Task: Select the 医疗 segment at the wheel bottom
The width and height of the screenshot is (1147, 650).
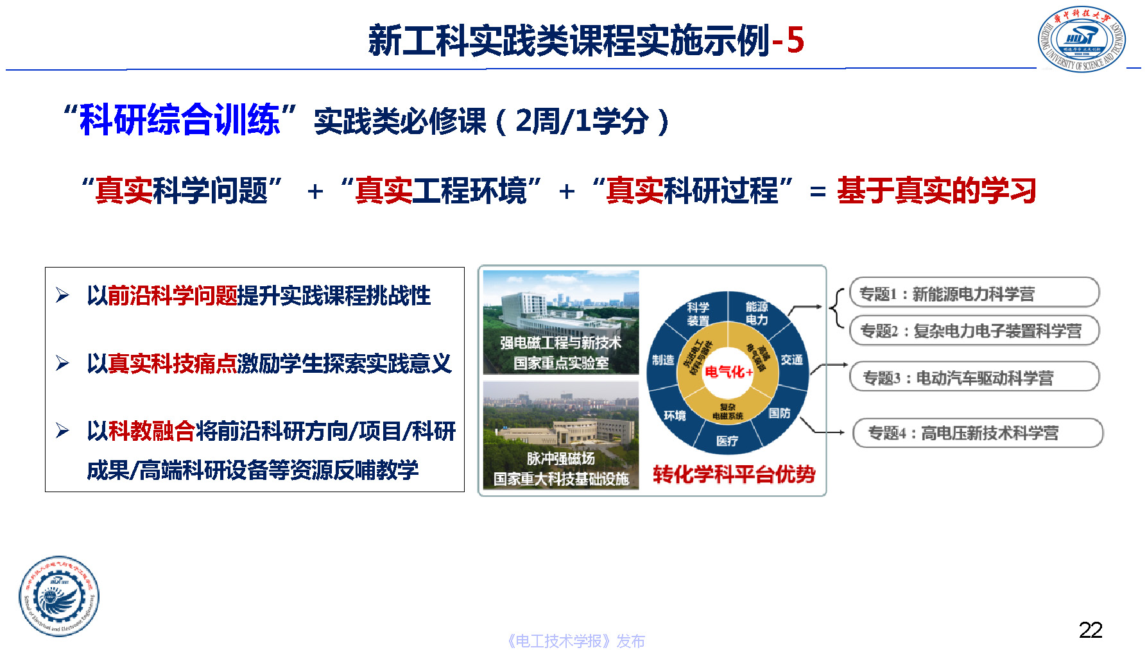Action: [x=727, y=441]
